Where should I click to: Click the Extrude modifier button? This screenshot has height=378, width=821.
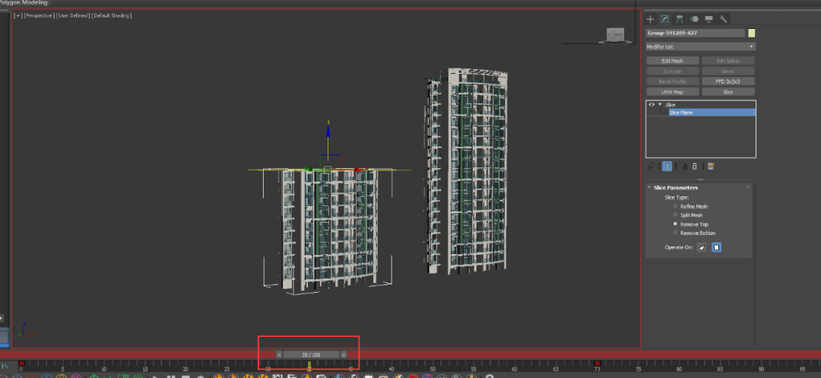pyautogui.click(x=673, y=71)
